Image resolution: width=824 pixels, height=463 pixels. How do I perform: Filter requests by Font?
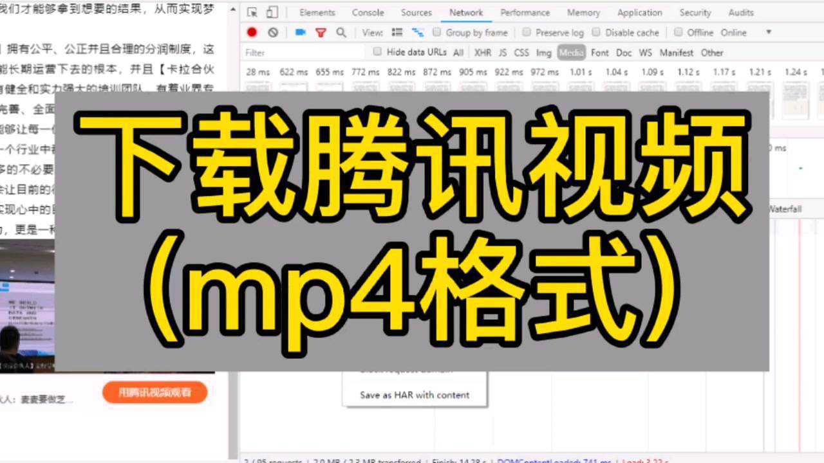pos(599,53)
